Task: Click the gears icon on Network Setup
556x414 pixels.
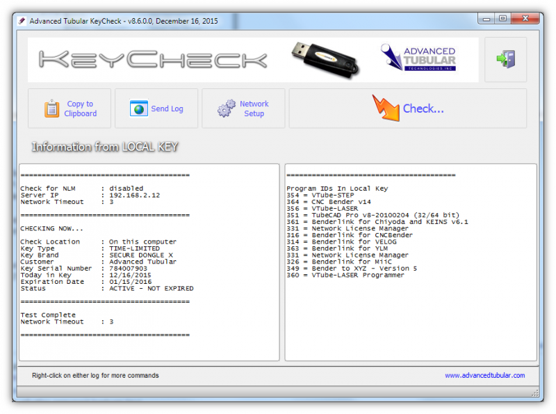Action: point(227,109)
